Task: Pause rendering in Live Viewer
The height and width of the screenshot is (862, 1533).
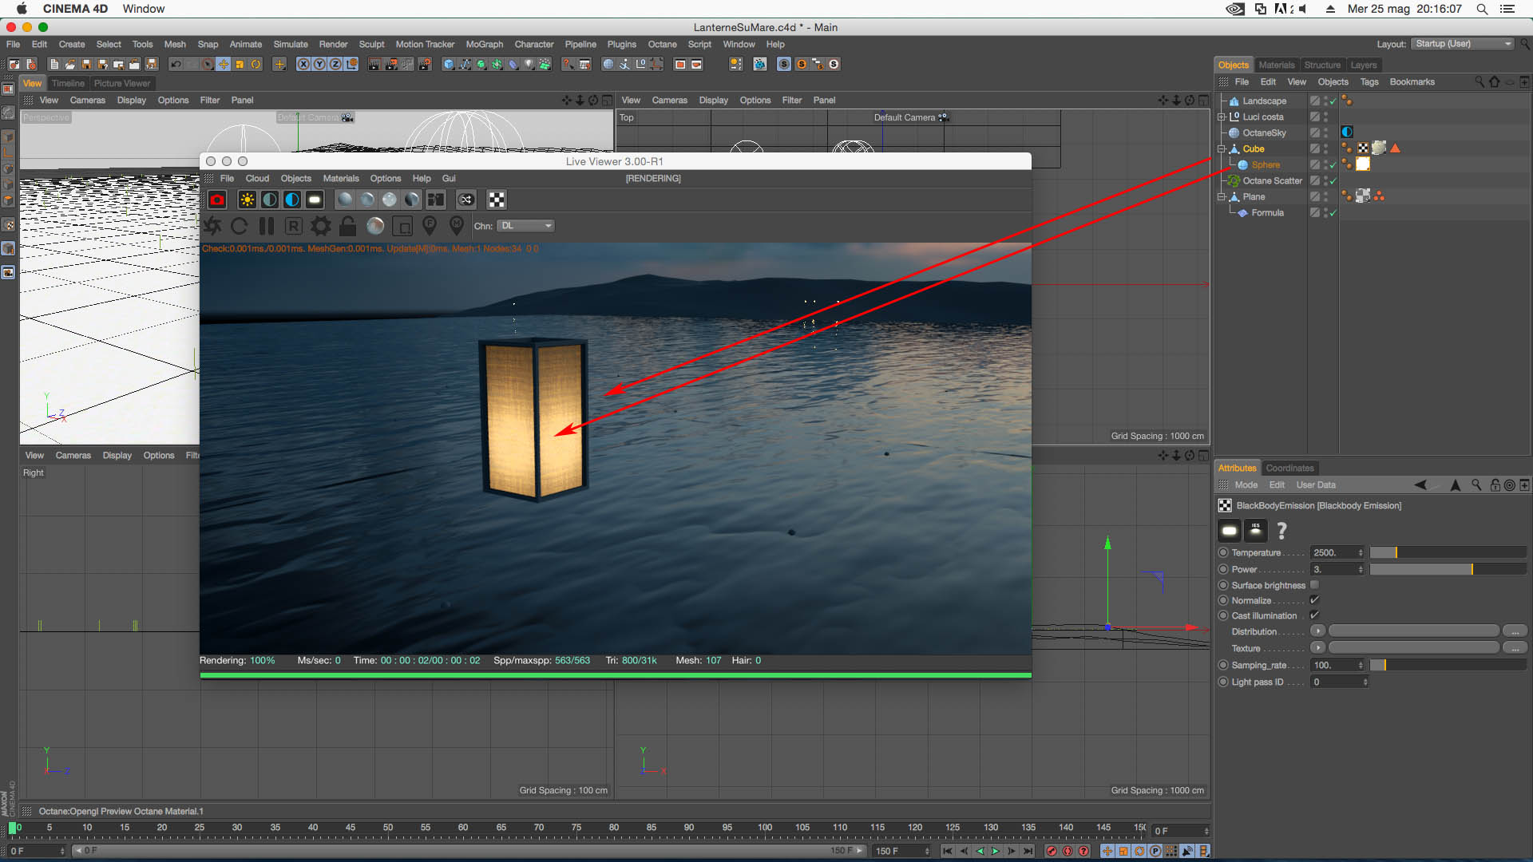Action: pos(267,227)
